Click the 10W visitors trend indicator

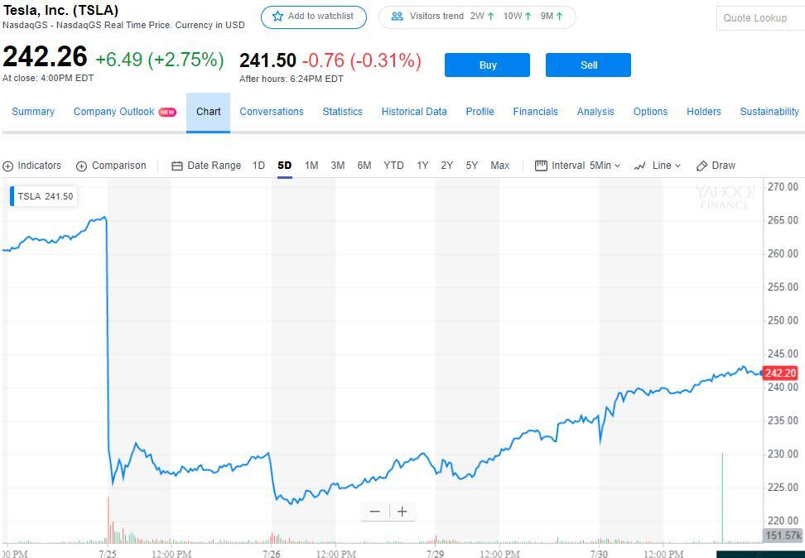click(x=517, y=17)
